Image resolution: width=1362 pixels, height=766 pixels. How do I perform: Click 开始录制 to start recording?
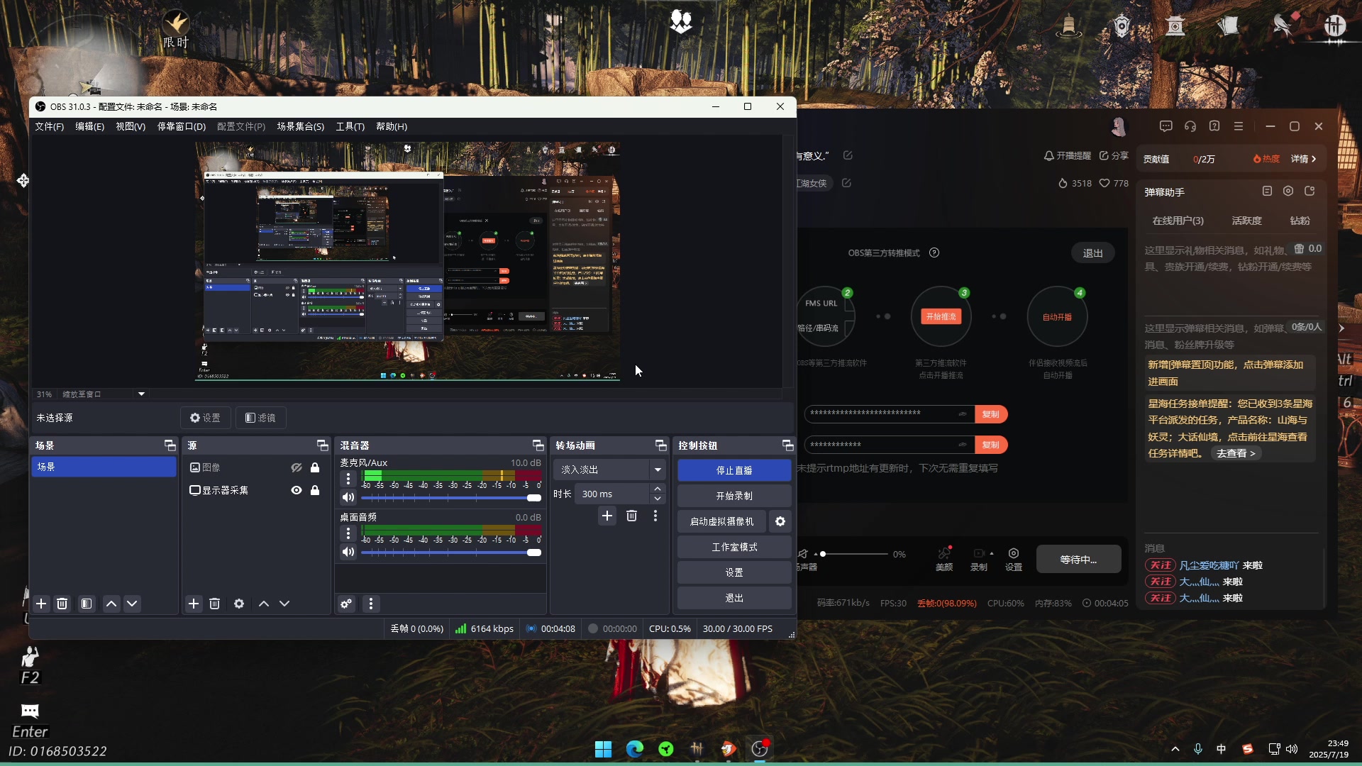tap(734, 496)
